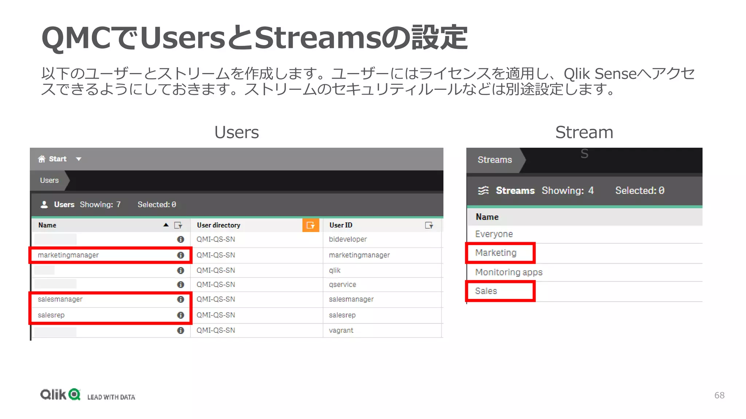Click the Users Showing: 7 count
The image size is (746, 419).
pyautogui.click(x=100, y=204)
